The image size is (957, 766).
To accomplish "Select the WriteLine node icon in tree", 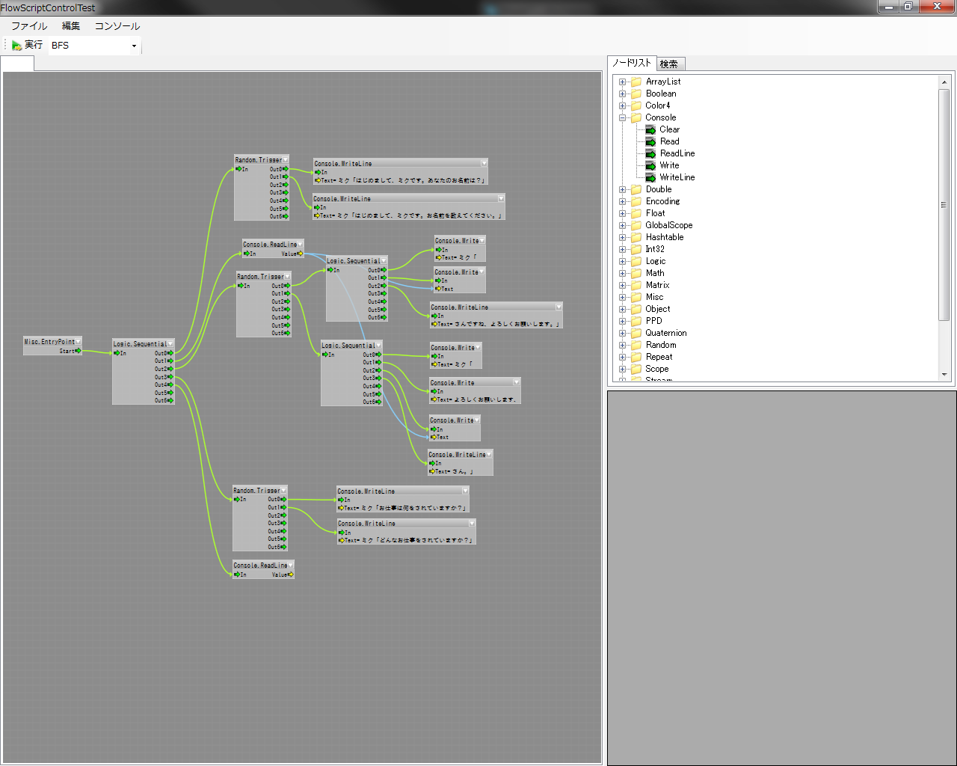I will coord(650,177).
